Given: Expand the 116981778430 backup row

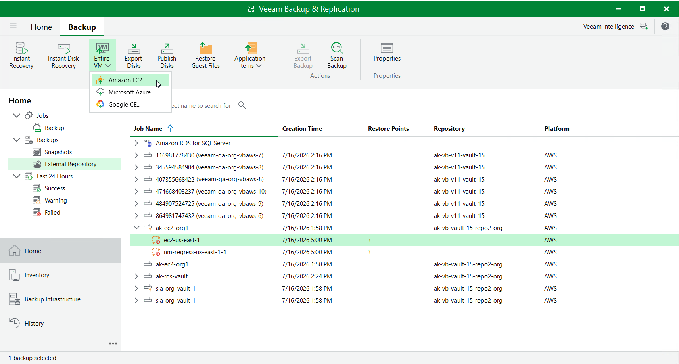Looking at the screenshot, I should 136,155.
